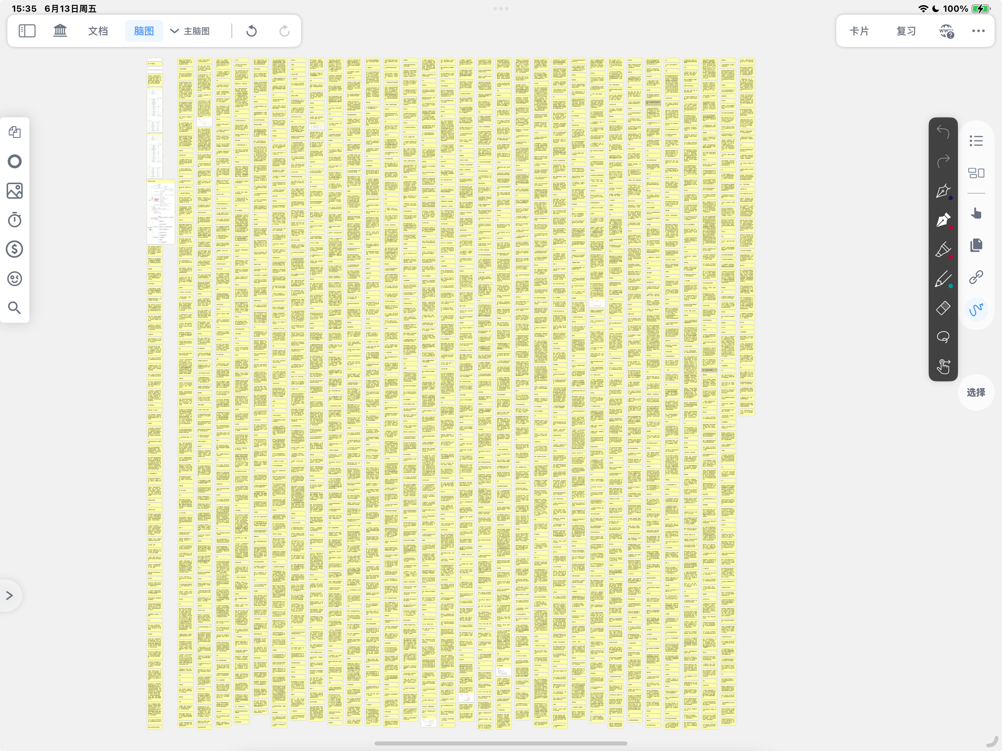
Task: Open the more options ellipsis menu
Action: (978, 31)
